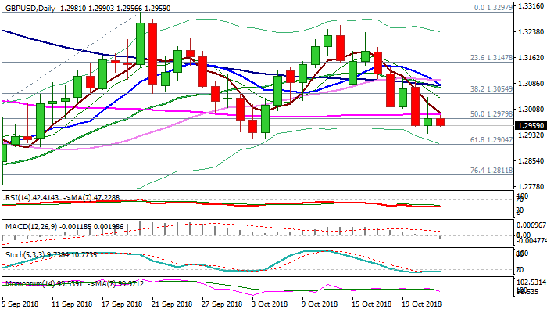The image size is (547, 313).
Task: Select the Stoch(5,3,3) indicator label
Action: [x=23, y=254]
